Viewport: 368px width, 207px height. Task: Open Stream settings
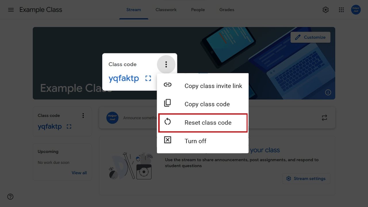click(306, 179)
